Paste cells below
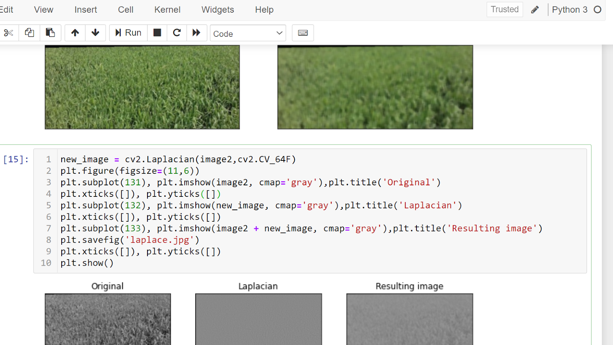This screenshot has height=345, width=613. pyautogui.click(x=50, y=33)
